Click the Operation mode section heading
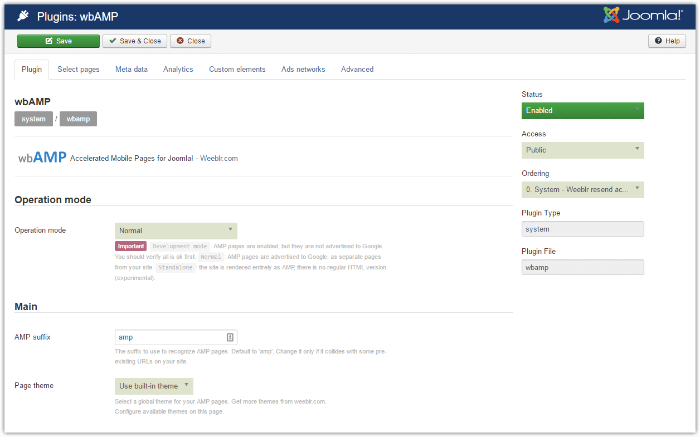This screenshot has width=700, height=437. 53,200
